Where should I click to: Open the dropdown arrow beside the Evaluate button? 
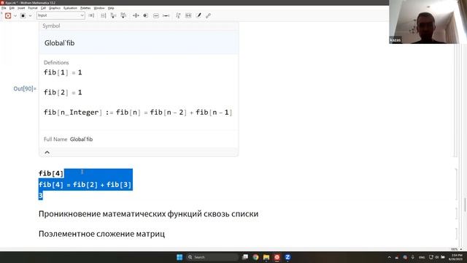[x=15, y=15]
